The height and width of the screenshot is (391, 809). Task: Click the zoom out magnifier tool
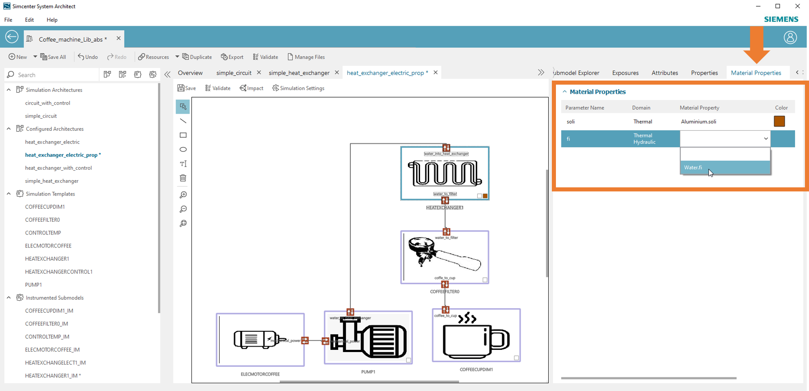(183, 209)
